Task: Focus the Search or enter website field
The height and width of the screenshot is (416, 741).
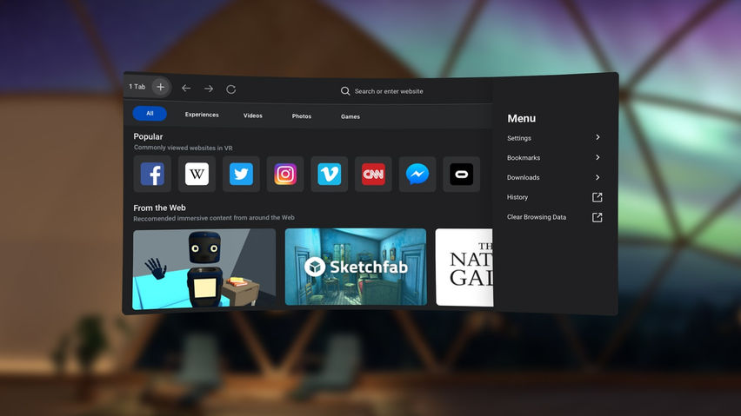Action: pyautogui.click(x=389, y=91)
